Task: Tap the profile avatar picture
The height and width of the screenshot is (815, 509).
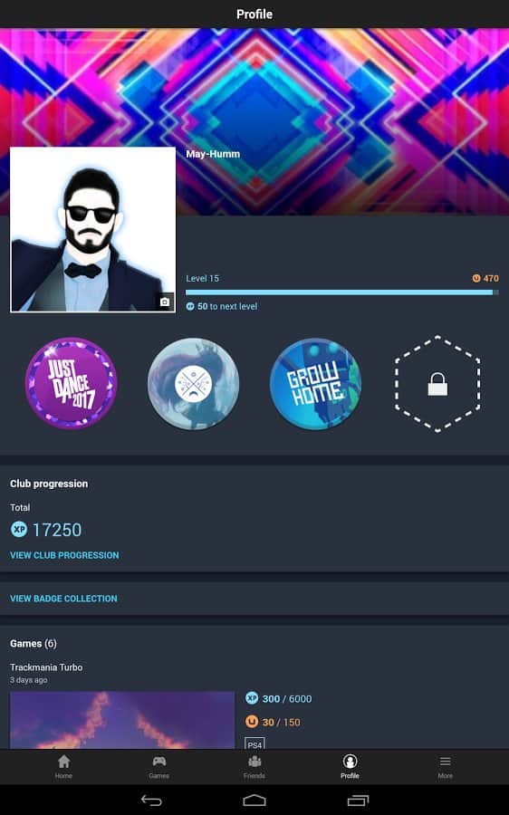Action: (92, 230)
